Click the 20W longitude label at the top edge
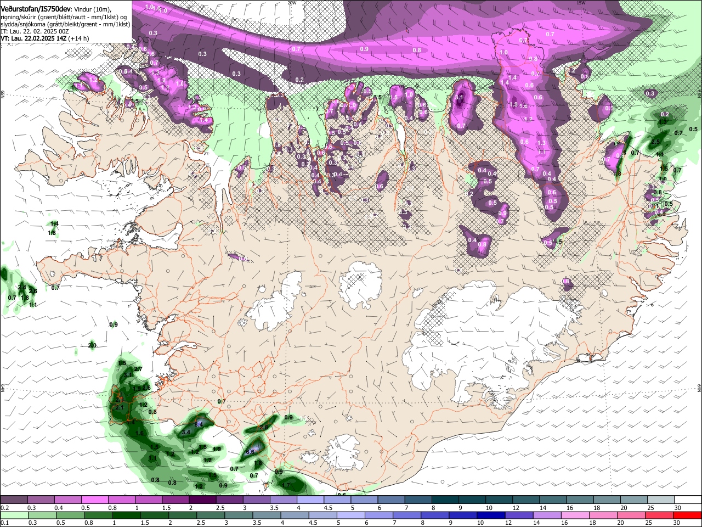The width and height of the screenshot is (702, 527). [292, 3]
